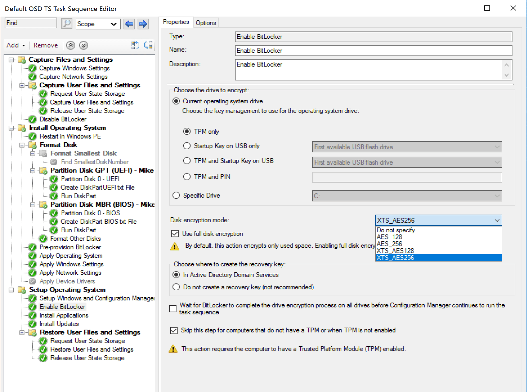Viewport: 527px width, 392px height.
Task: Switch to the Options tab
Action: click(x=206, y=22)
